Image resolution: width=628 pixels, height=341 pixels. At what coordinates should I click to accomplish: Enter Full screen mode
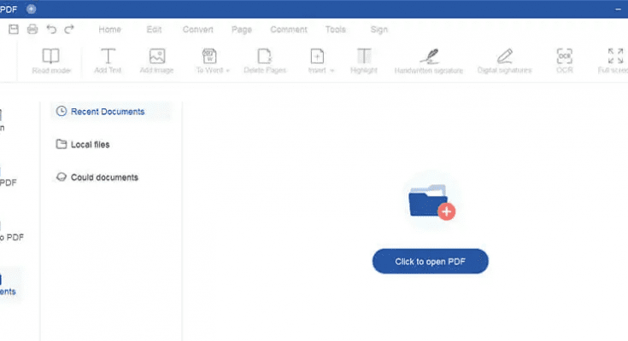coord(615,61)
